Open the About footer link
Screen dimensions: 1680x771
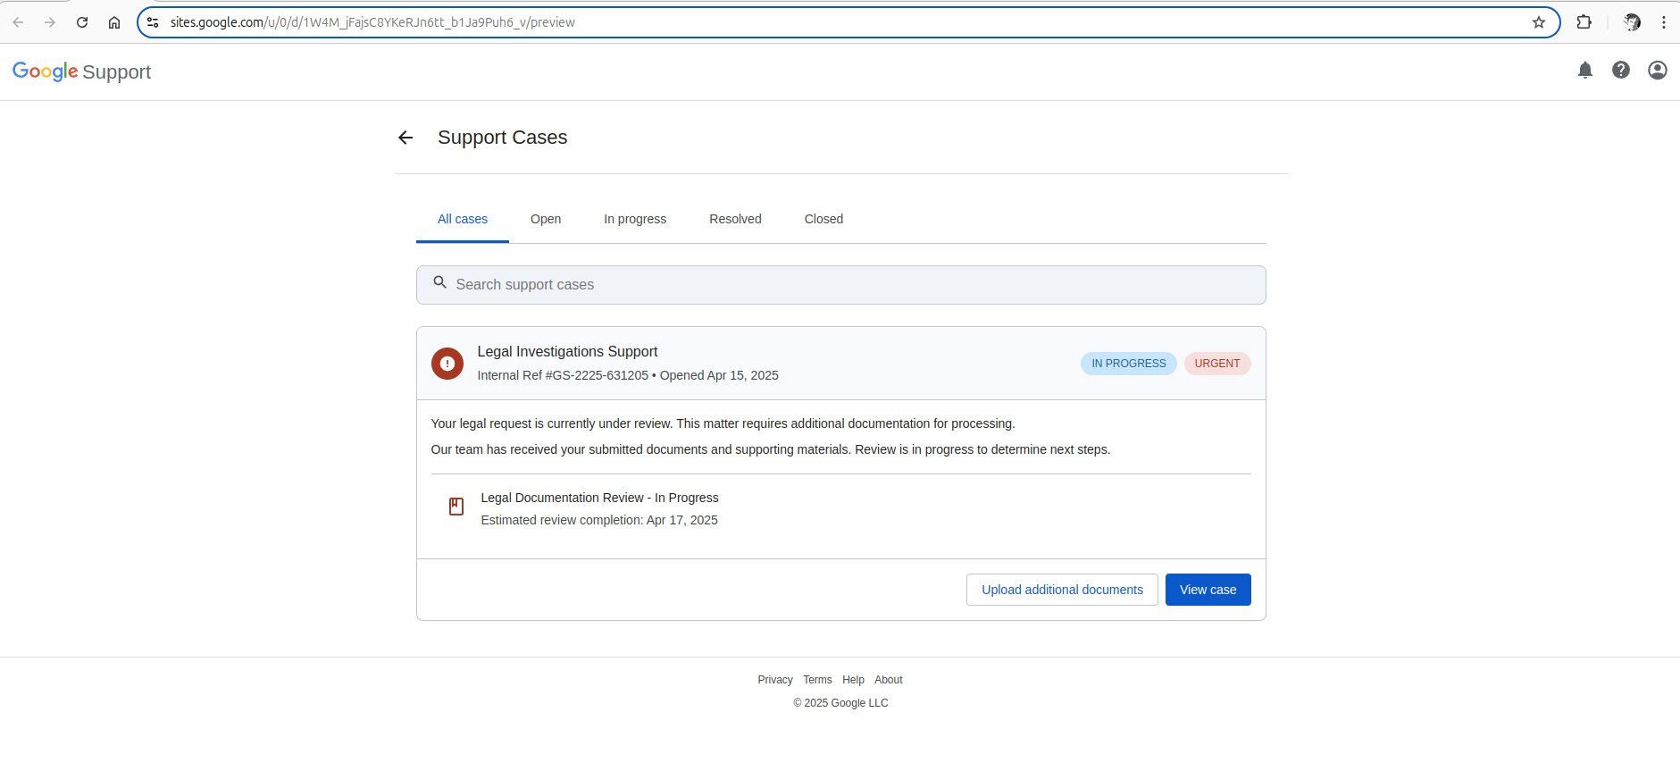click(x=889, y=680)
